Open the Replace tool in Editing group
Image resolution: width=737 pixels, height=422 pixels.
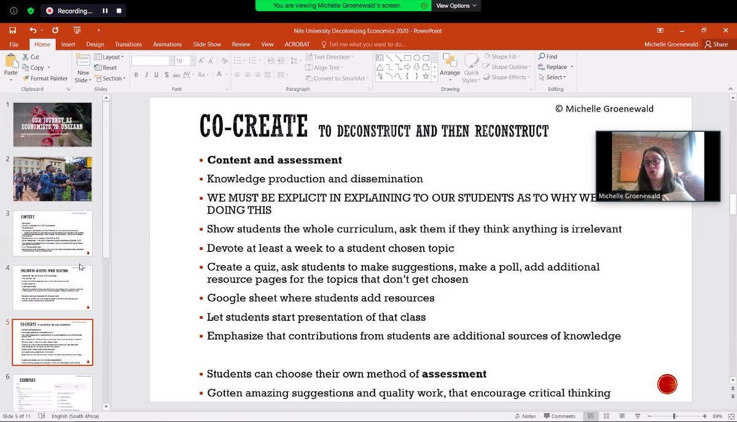pos(555,66)
